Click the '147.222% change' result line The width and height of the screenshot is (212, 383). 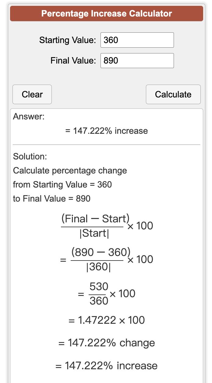click(x=107, y=343)
